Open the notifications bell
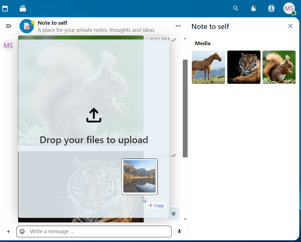 pos(253,9)
